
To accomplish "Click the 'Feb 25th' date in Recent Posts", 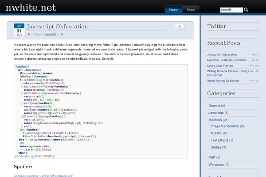I will point(254,65).
